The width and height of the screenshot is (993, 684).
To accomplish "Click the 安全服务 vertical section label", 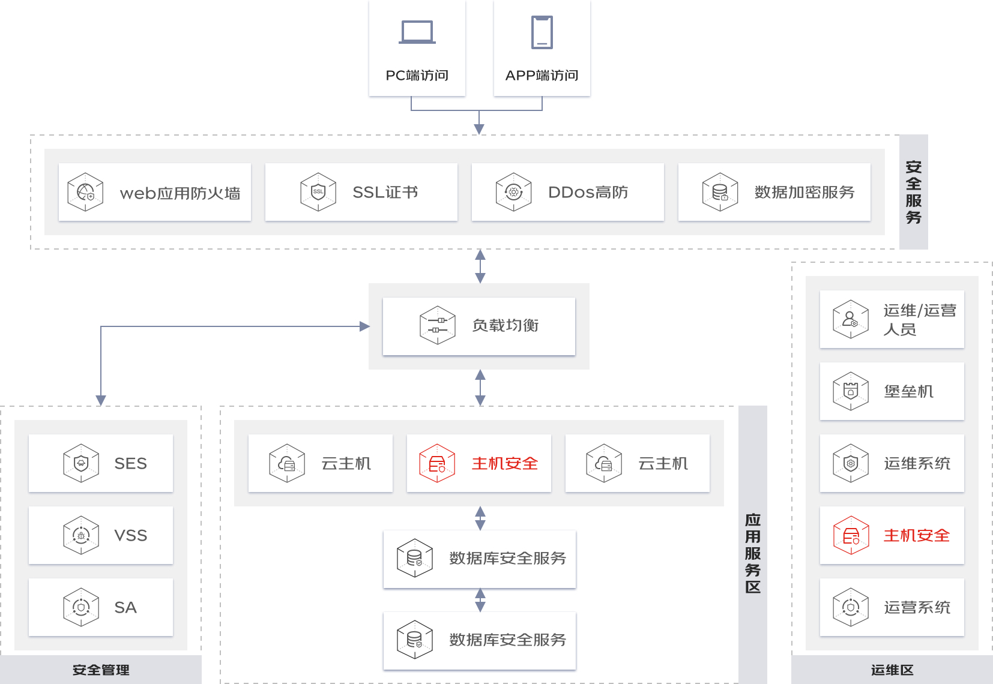I will pyautogui.click(x=914, y=192).
